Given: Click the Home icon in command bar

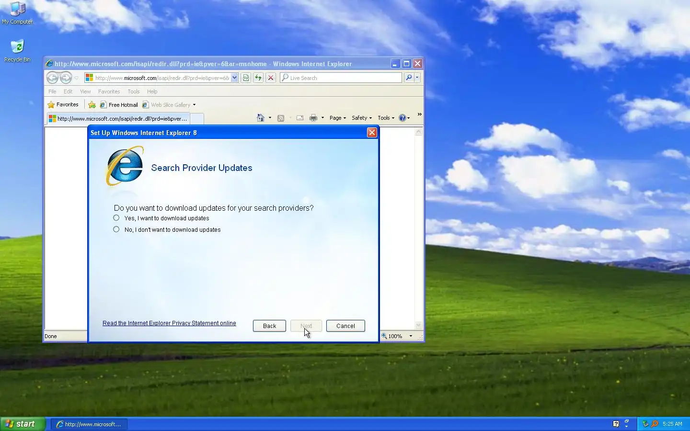Looking at the screenshot, I should pyautogui.click(x=261, y=118).
